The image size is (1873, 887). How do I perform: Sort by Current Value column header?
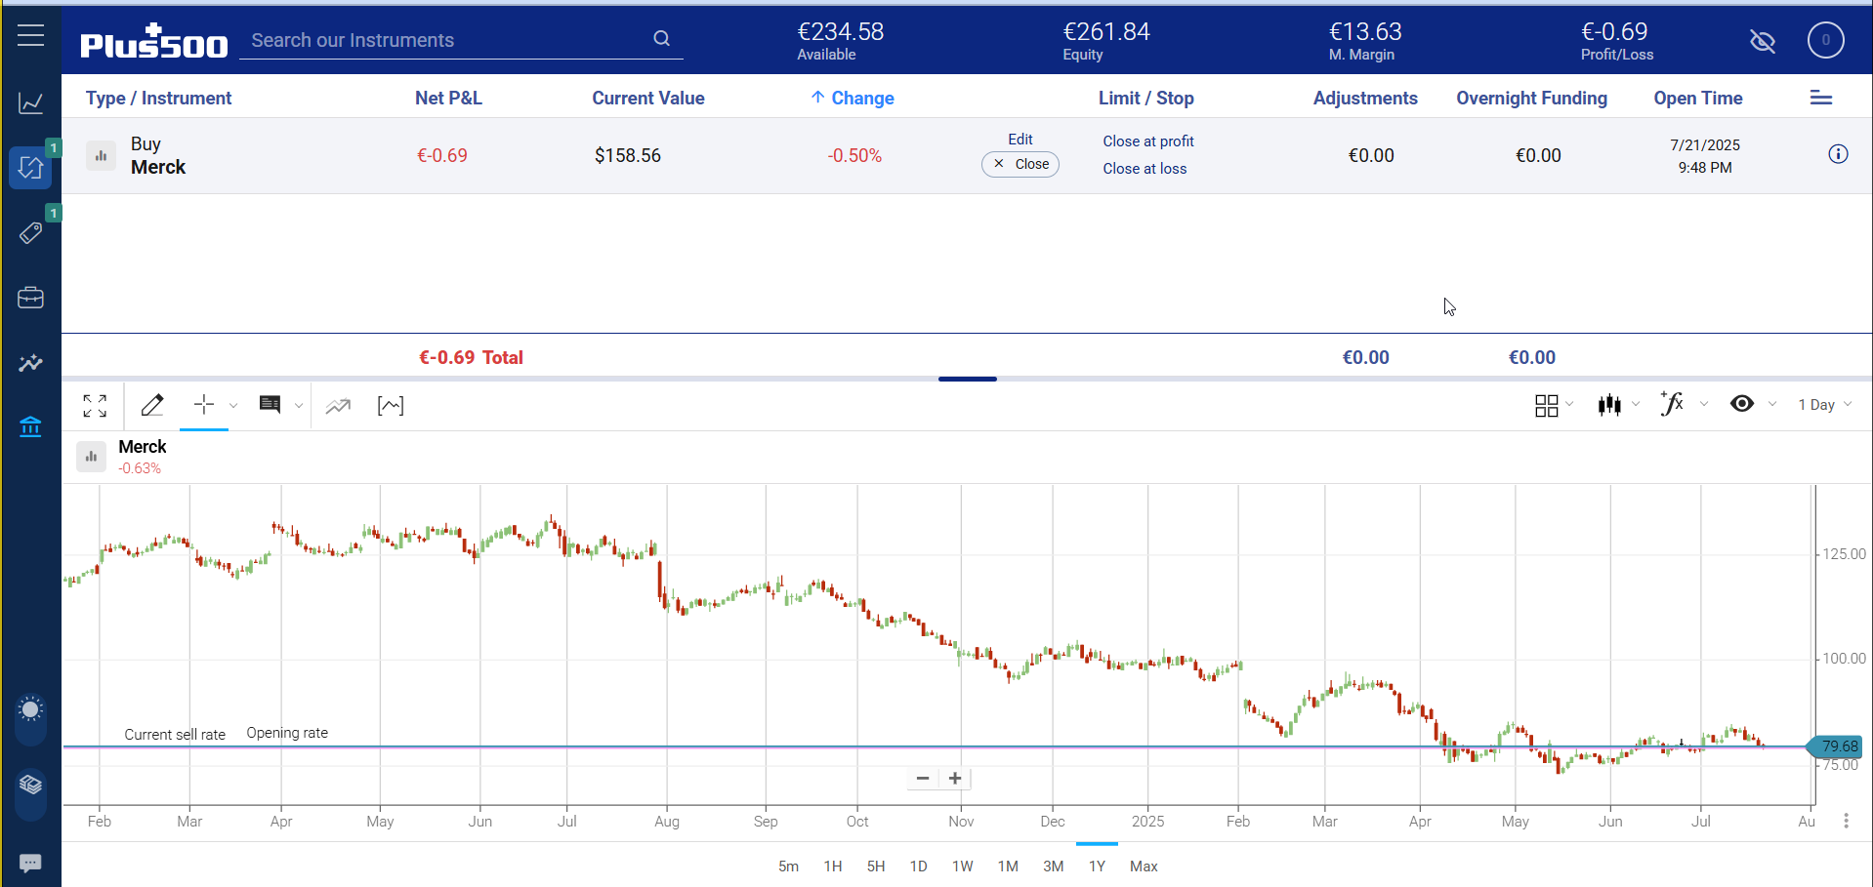pyautogui.click(x=648, y=99)
